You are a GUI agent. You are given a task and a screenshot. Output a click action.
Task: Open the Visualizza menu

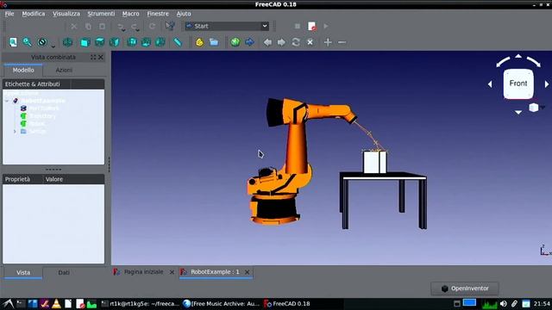point(66,14)
